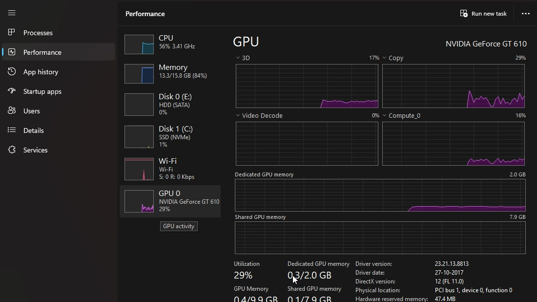Expand the 3D engine dropdown
Screen dimensions: 537x302
click(x=238, y=58)
